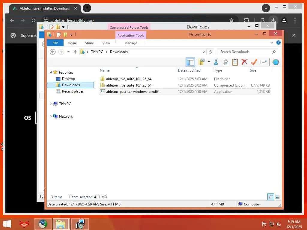Select the Application Tools contextual tab
Viewport: 307px width, 230px height.
point(131,35)
